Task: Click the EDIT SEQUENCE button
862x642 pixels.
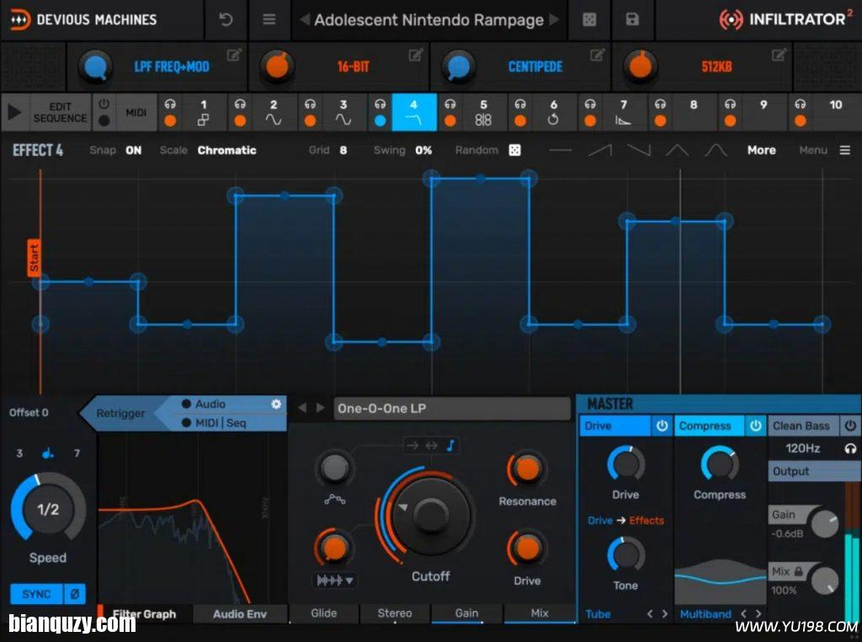Action: click(60, 112)
